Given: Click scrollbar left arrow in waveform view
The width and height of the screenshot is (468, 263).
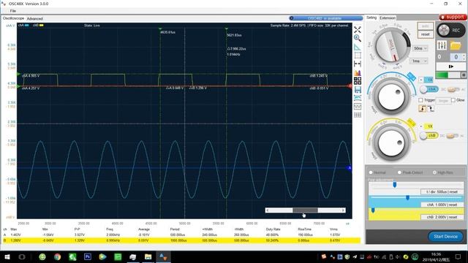Looking at the screenshot, I should pyautogui.click(x=268, y=210).
